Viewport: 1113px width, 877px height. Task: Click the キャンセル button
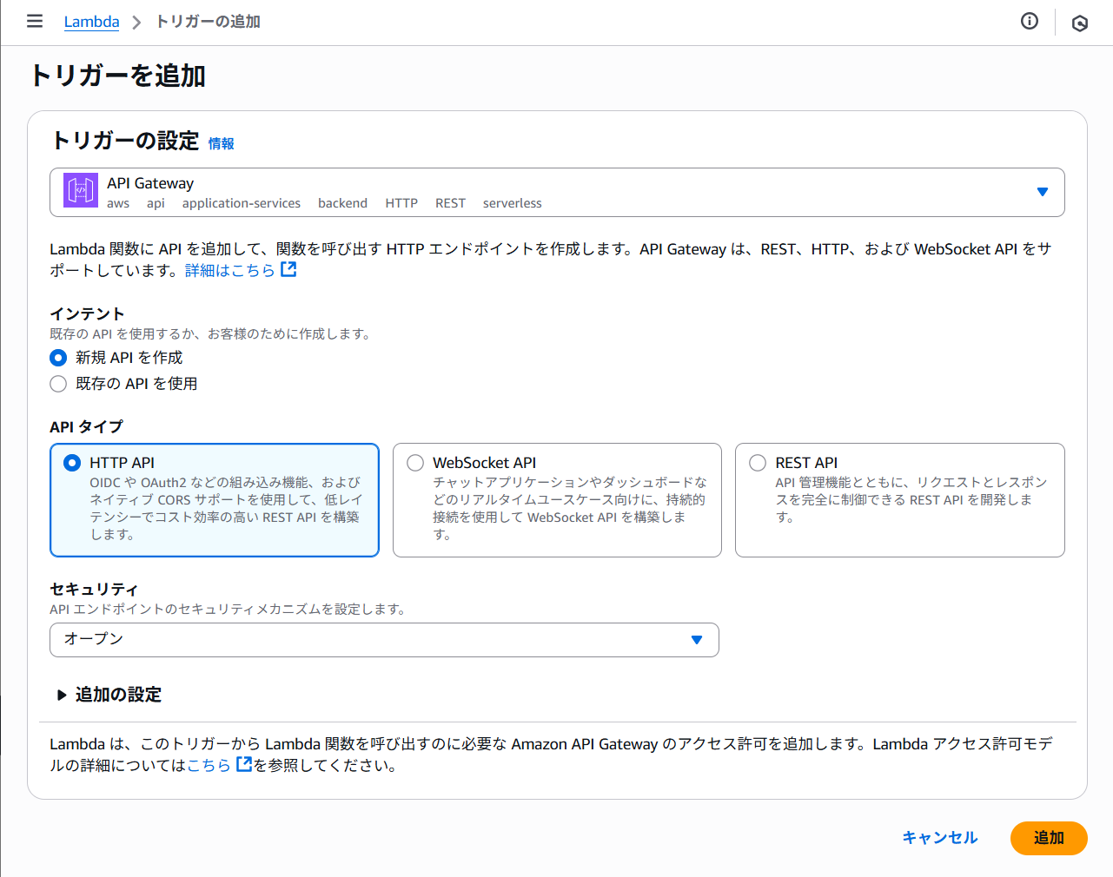tap(939, 838)
